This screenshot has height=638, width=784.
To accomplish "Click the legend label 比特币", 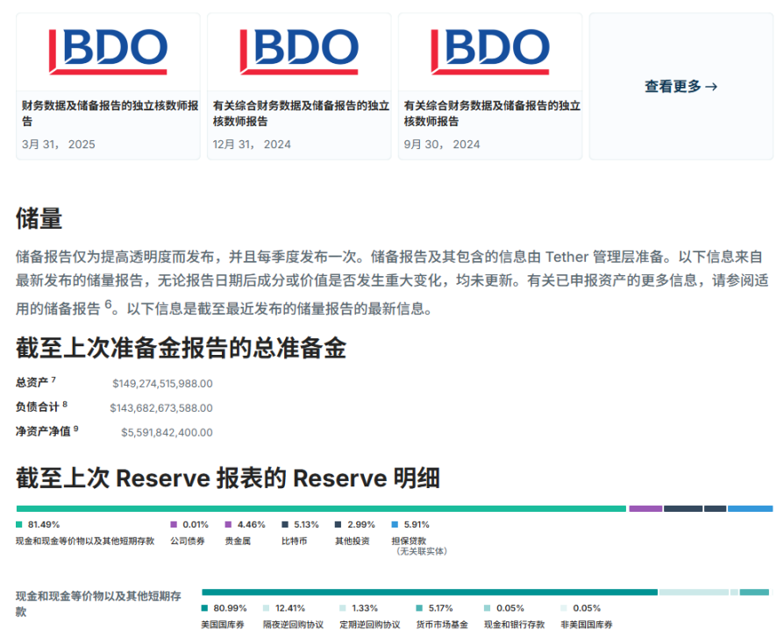I will click(294, 541).
